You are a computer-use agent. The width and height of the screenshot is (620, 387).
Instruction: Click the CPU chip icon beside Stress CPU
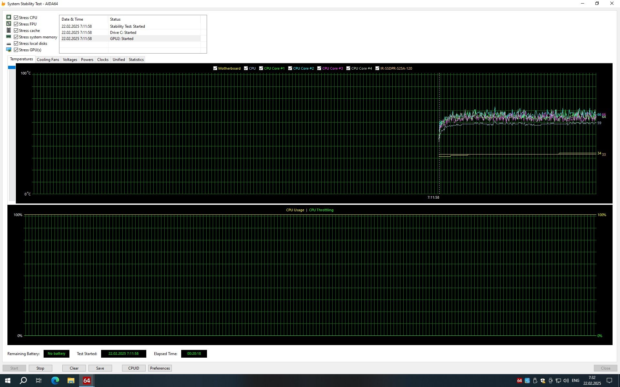[9, 17]
